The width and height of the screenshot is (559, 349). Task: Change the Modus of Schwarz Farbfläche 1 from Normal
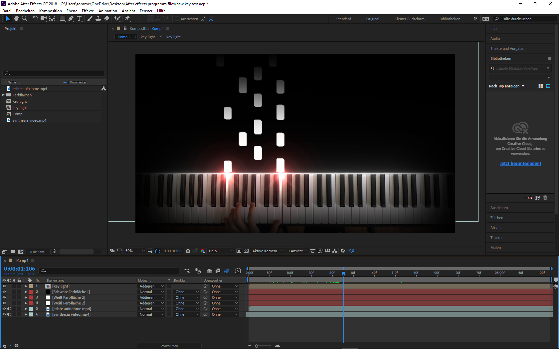tap(151, 291)
